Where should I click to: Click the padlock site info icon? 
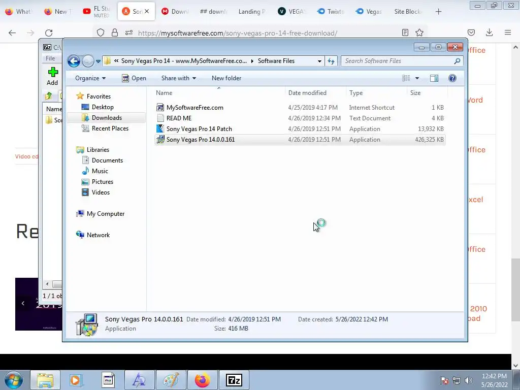(x=115, y=33)
